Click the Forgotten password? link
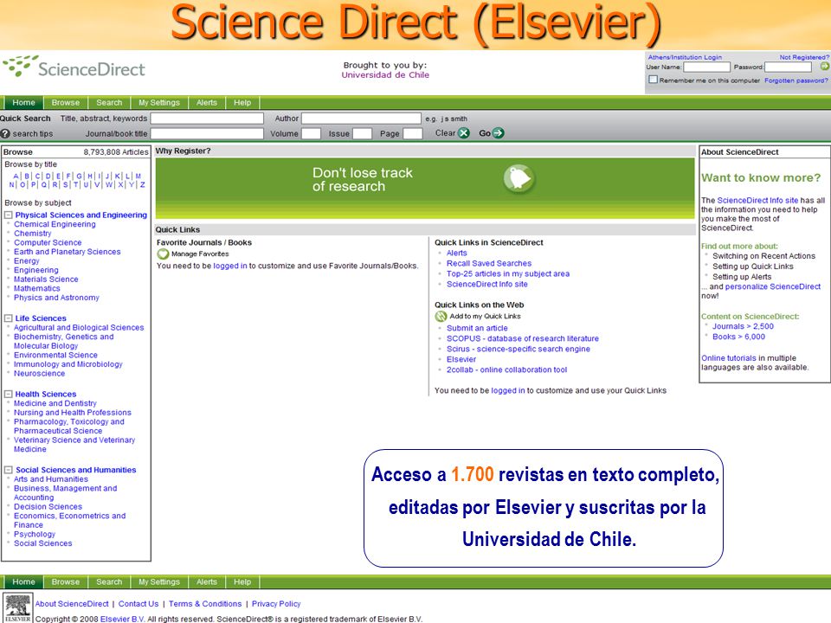The image size is (831, 623). 796,80
